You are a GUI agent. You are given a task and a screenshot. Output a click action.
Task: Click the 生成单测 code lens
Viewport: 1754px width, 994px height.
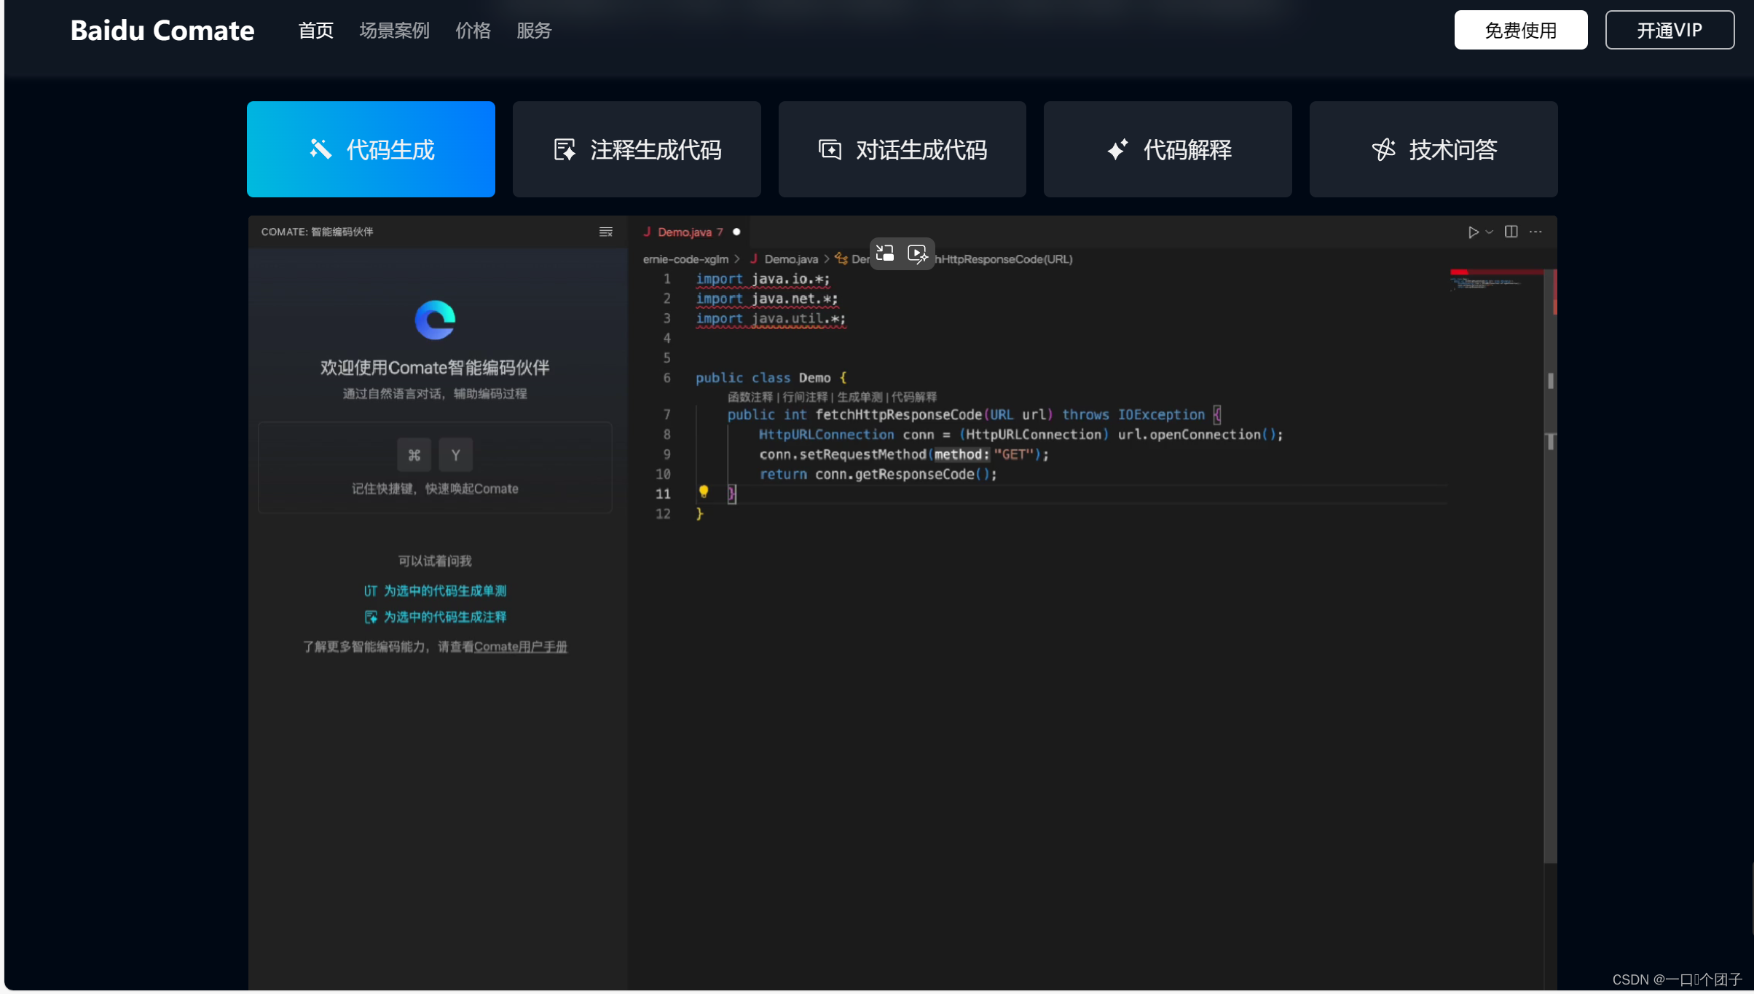pyautogui.click(x=860, y=397)
